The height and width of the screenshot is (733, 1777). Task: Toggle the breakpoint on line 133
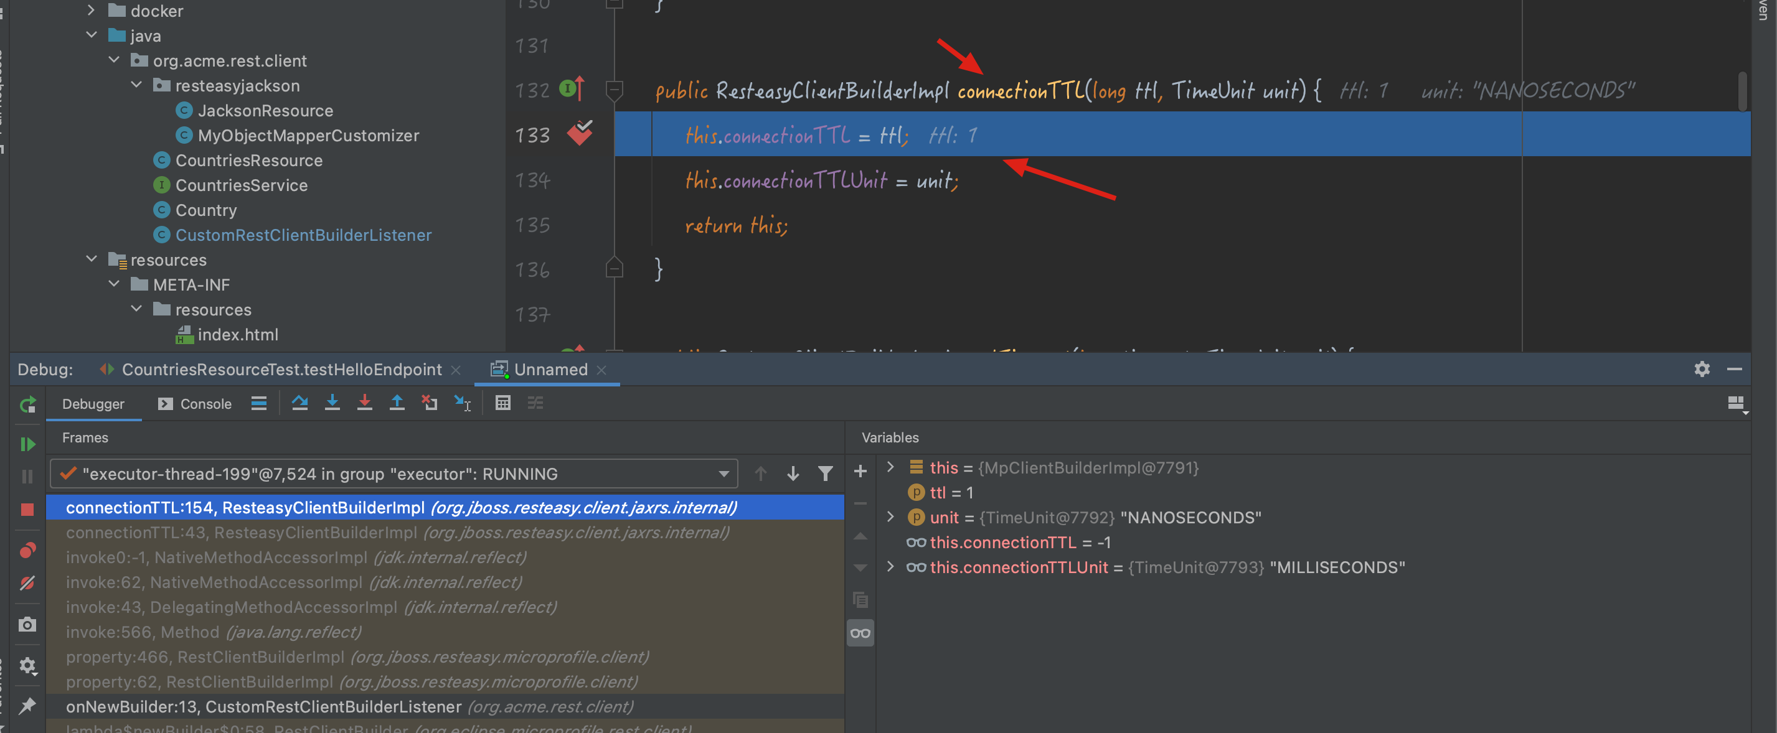(580, 134)
